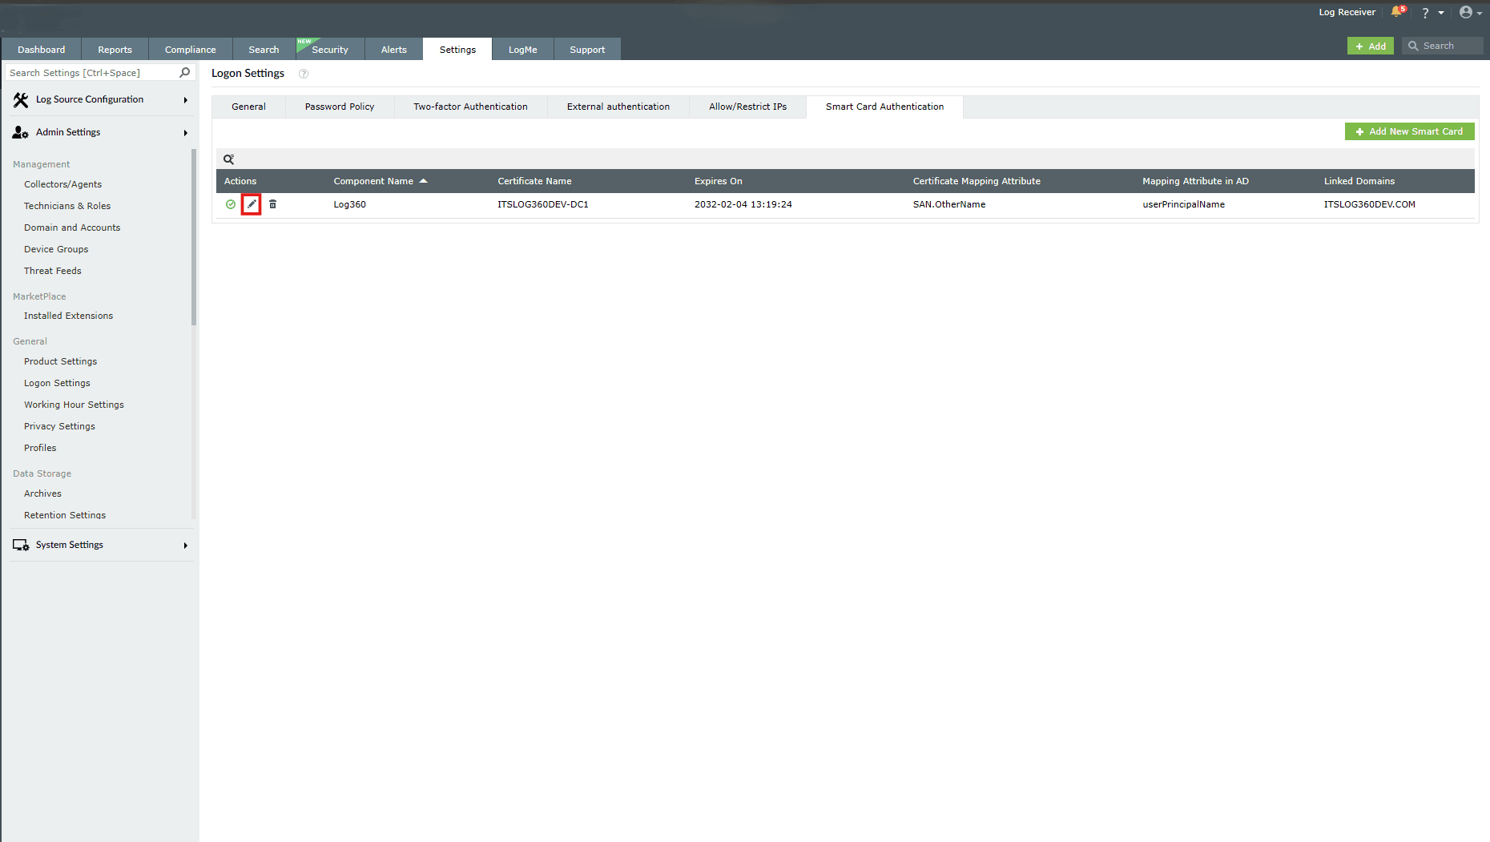Open Archives in Data Storage
1490x842 pixels.
42,494
